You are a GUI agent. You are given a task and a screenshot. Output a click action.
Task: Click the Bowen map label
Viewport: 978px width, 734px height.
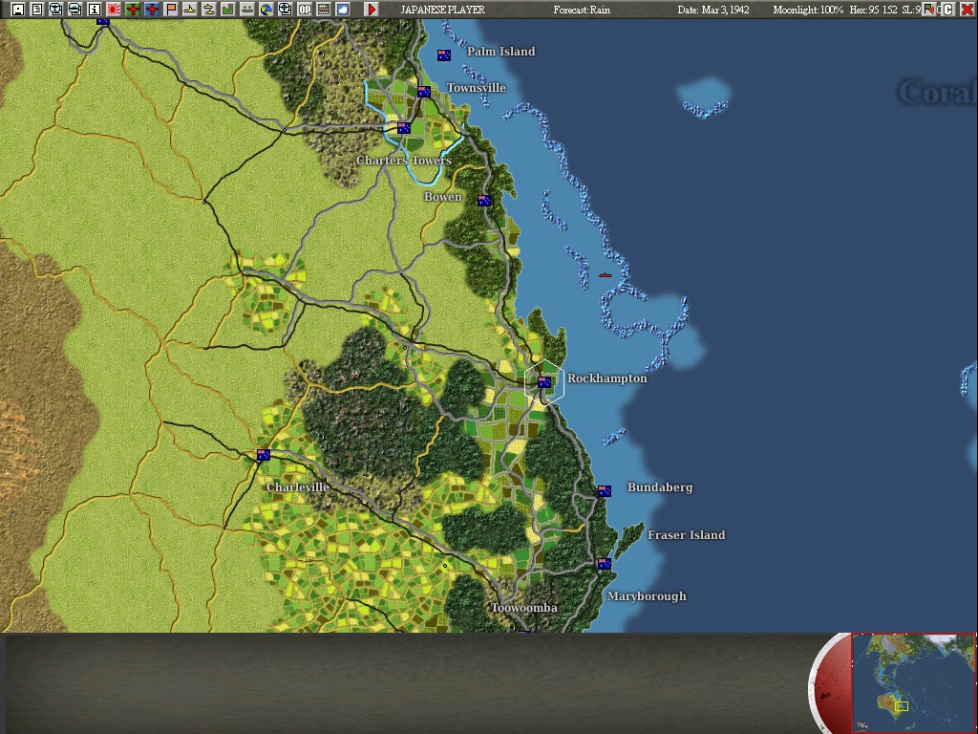(443, 197)
